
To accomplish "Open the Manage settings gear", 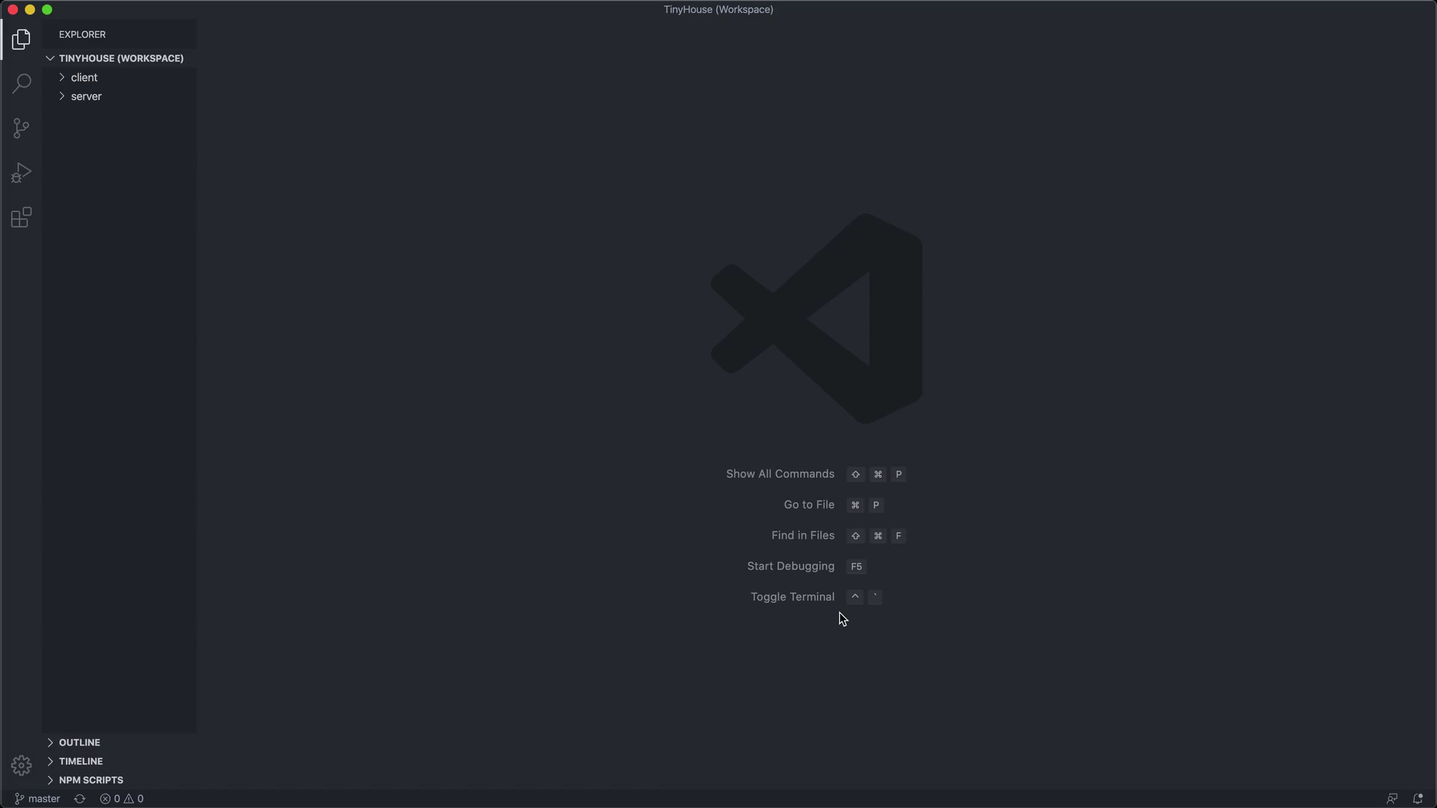I will click(x=22, y=765).
